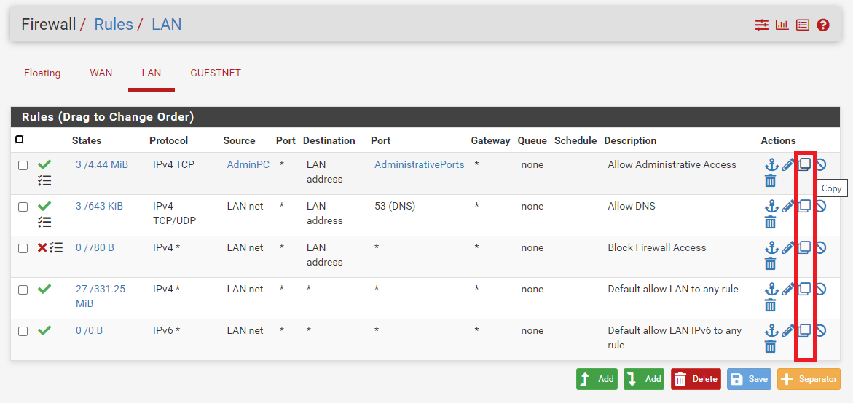Click the orange Separator button
Image resolution: width=853 pixels, height=403 pixels.
[809, 379]
